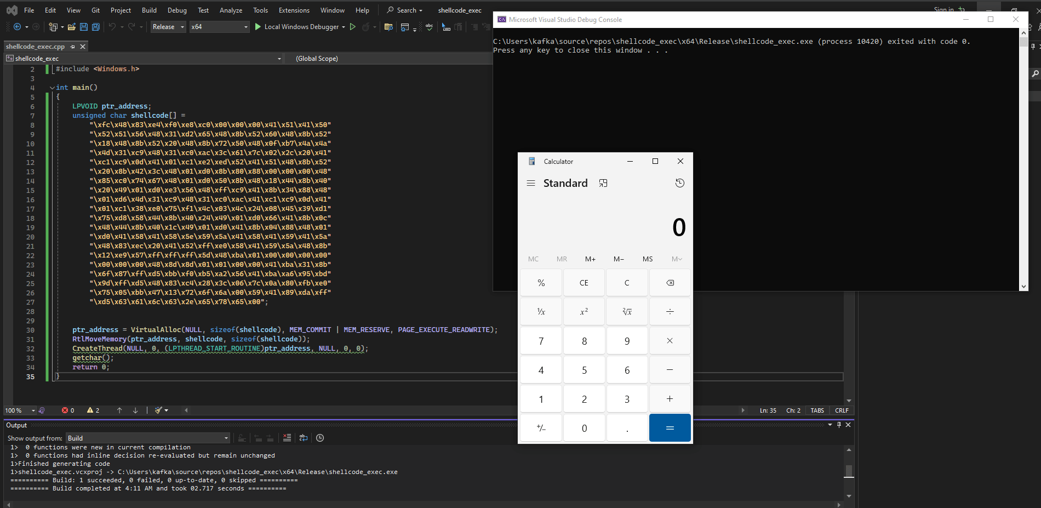Click the Calculator C clear button
Screen dimensions: 1041x508
coord(627,283)
